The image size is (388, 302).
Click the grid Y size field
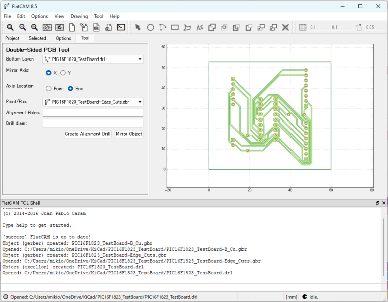coord(341,27)
